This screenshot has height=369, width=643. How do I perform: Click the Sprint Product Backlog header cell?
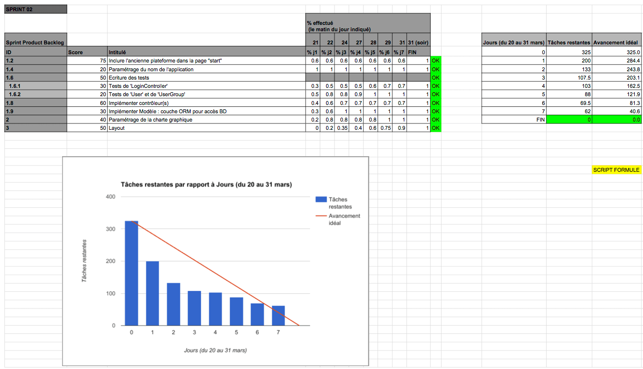click(35, 43)
